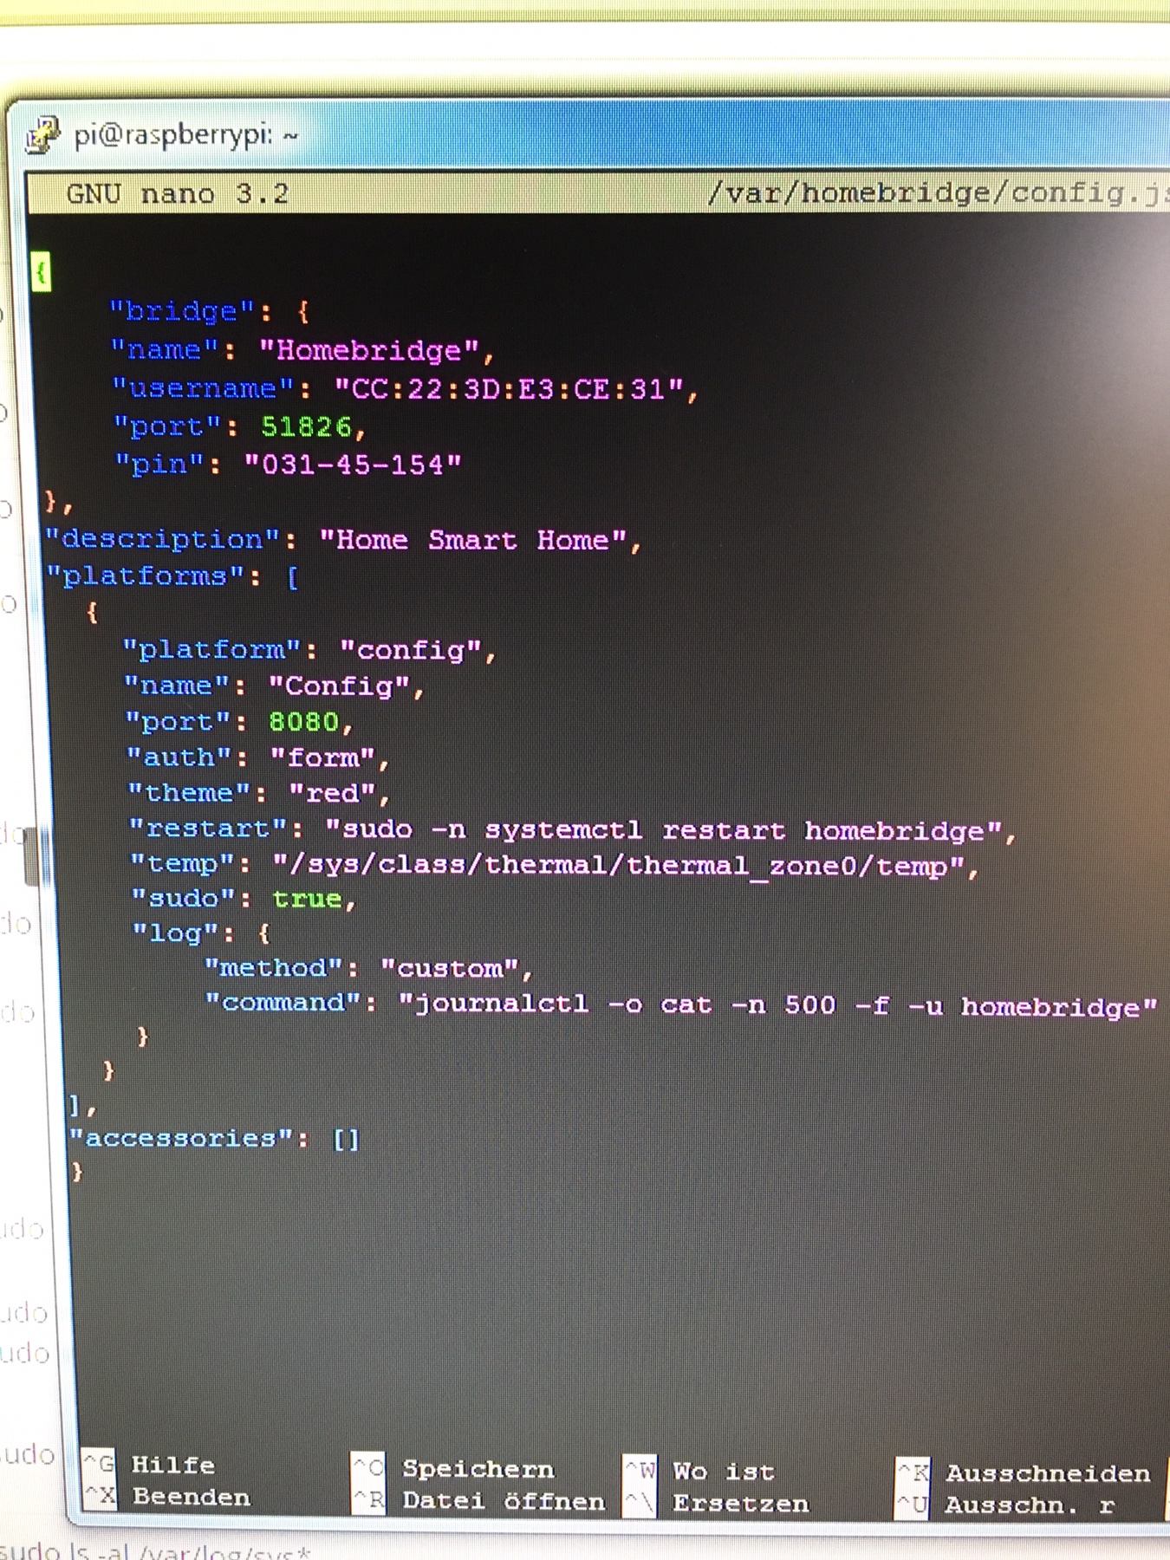Click the ^\ Ersetzen shortcut
1170x1560 pixels.
(718, 1503)
